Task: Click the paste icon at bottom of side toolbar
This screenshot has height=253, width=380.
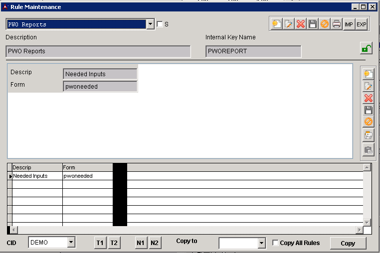Action: (x=369, y=149)
